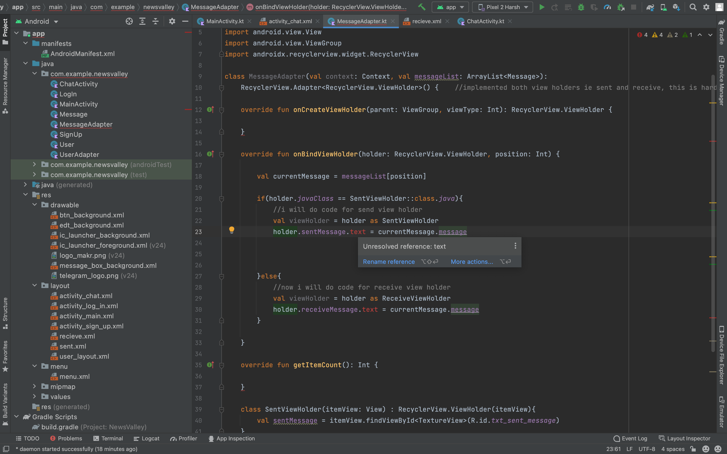Open the Pixel 2 Harsh device dropdown
Image resolution: width=727 pixels, height=454 pixels.
point(503,7)
